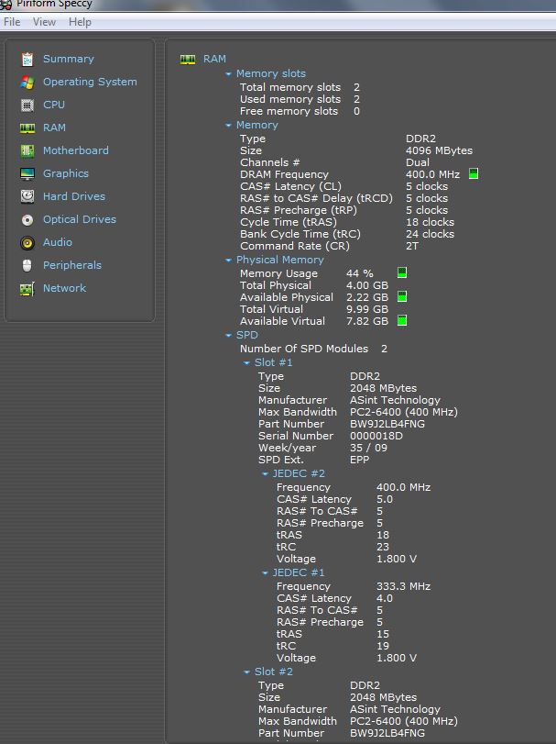This screenshot has width=556, height=744.
Task: Click the Slot #1 'ASint Technology' manufacturer value
Action: (x=395, y=400)
